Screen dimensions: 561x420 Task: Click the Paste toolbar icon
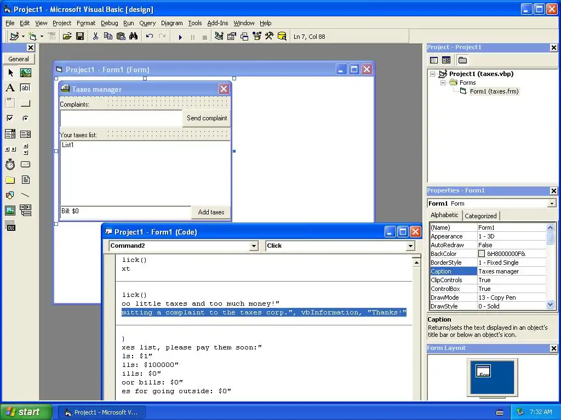coord(121,36)
